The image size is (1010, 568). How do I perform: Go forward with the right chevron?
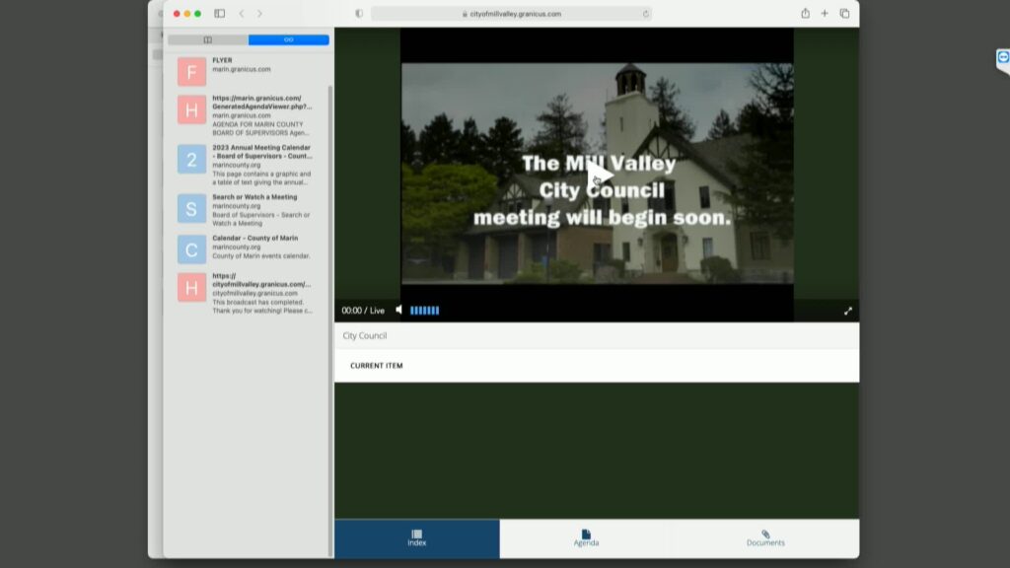click(259, 14)
